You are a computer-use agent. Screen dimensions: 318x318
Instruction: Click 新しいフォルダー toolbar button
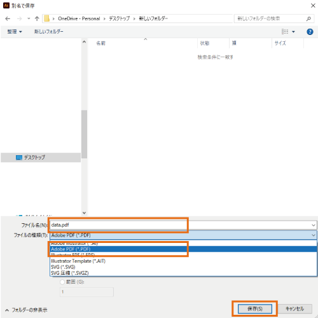[x=49, y=32]
